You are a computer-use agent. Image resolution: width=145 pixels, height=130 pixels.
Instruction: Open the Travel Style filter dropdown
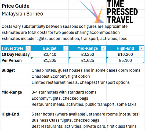click(x=28, y=48)
